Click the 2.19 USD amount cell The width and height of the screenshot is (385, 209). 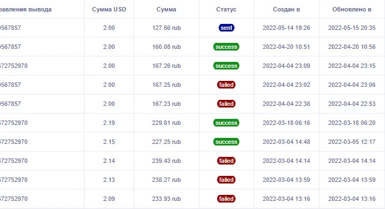(109, 123)
